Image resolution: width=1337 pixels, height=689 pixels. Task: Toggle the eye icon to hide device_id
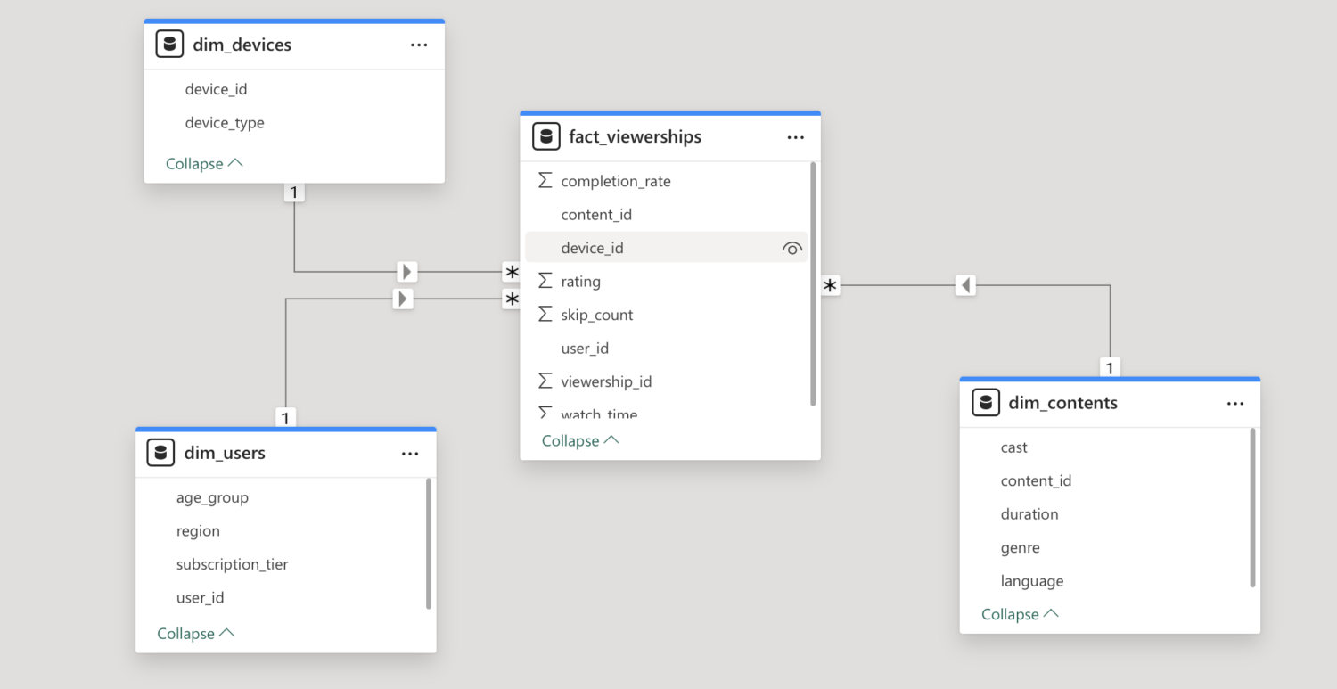pyautogui.click(x=792, y=248)
